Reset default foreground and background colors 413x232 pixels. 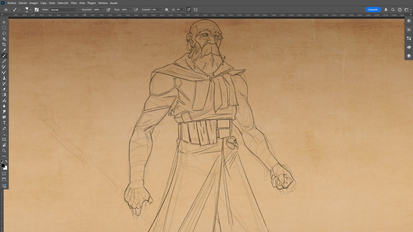(x=2, y=161)
